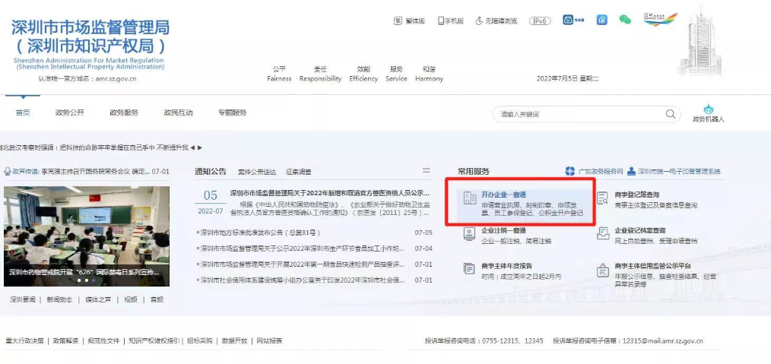
Task: Click the 商事登记簿查询 search document icon
Action: pos(602,198)
